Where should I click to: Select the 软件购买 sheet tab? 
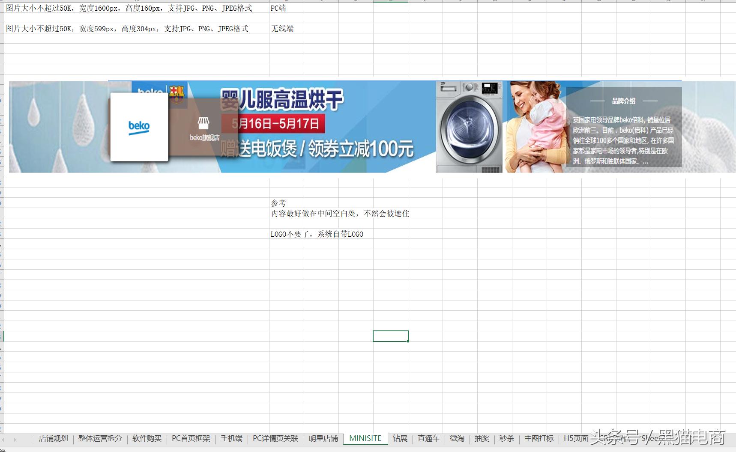coord(146,439)
